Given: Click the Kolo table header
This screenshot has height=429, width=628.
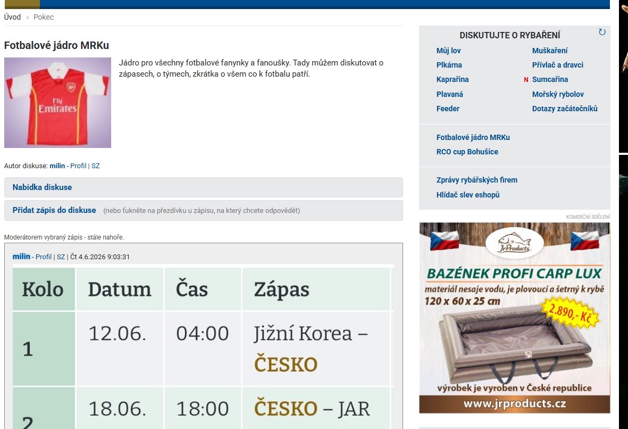Looking at the screenshot, I should [44, 289].
